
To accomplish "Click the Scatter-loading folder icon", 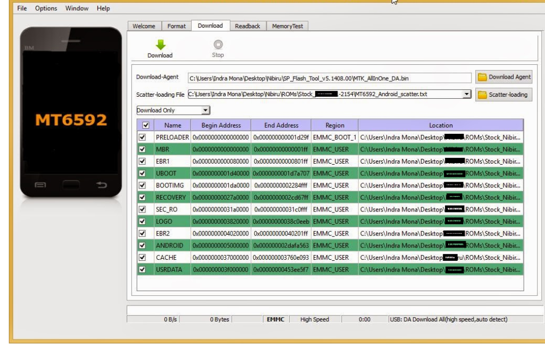I will pos(482,95).
